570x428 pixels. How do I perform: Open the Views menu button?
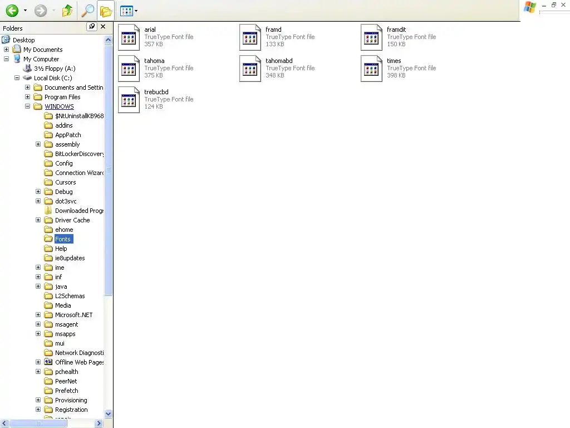(x=129, y=11)
